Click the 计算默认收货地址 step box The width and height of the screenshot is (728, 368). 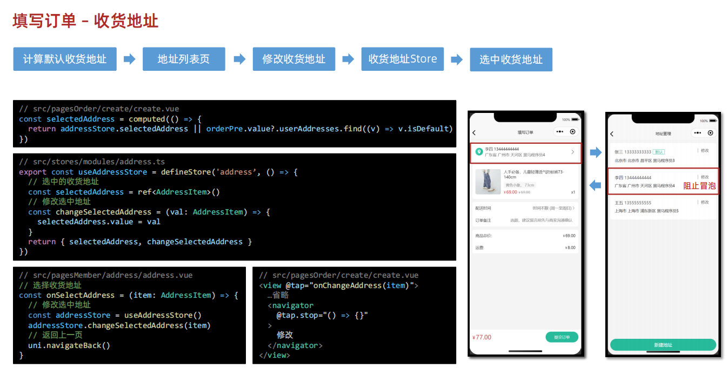[65, 59]
